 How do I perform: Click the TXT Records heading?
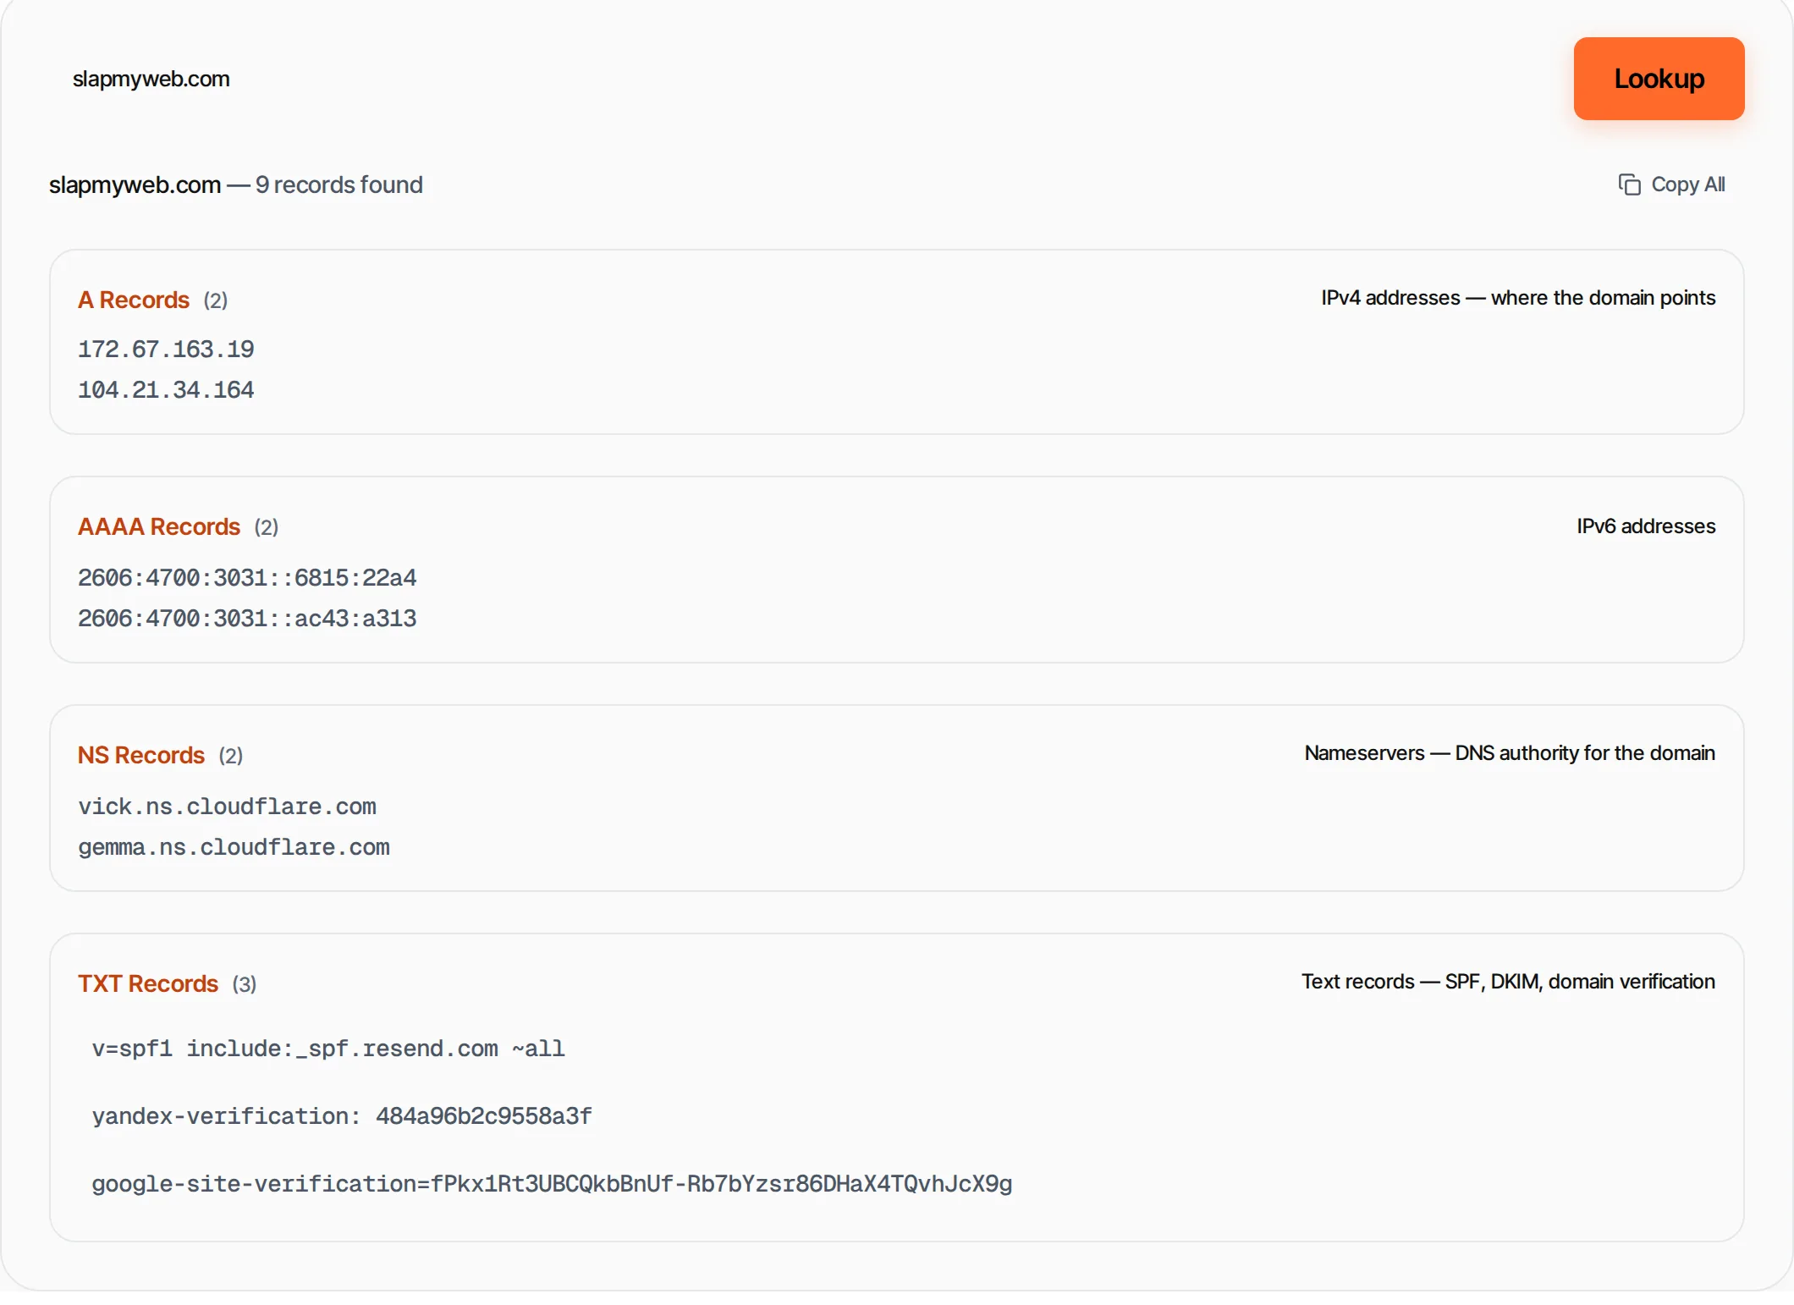[x=148, y=983]
